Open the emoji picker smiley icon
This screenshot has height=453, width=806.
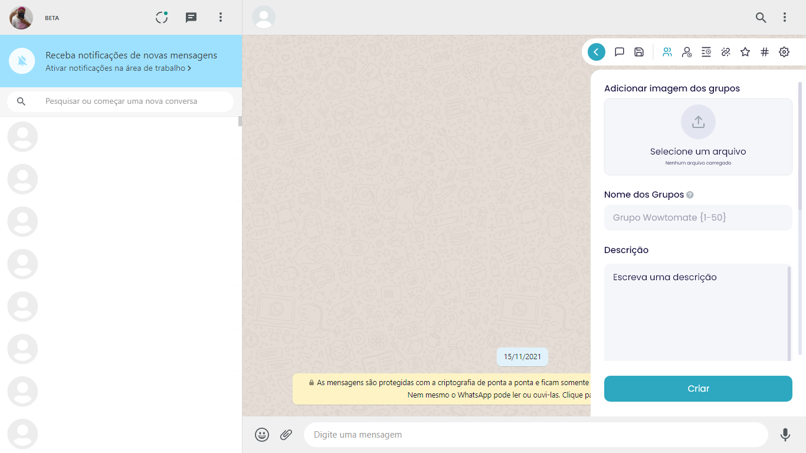(262, 435)
